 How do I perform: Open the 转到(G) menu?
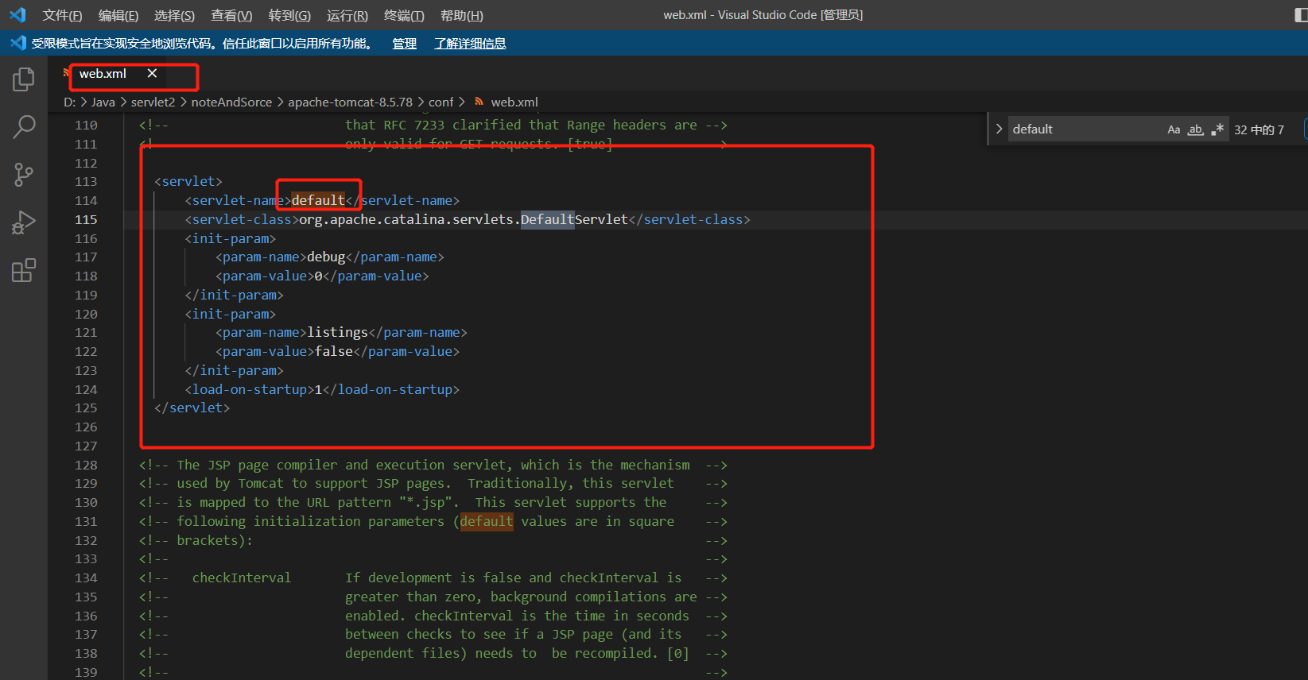click(289, 15)
